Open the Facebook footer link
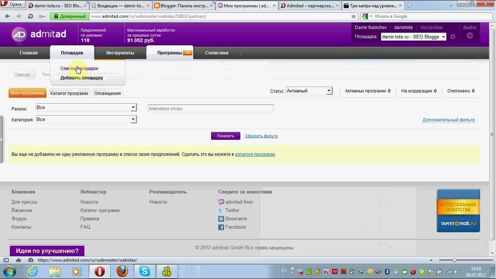This screenshot has height=279, width=496. pos(236,227)
